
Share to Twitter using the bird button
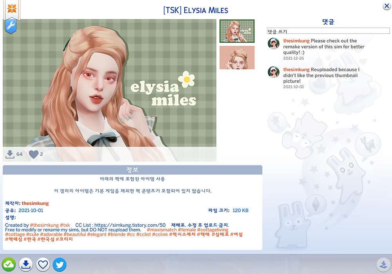pos(60,265)
